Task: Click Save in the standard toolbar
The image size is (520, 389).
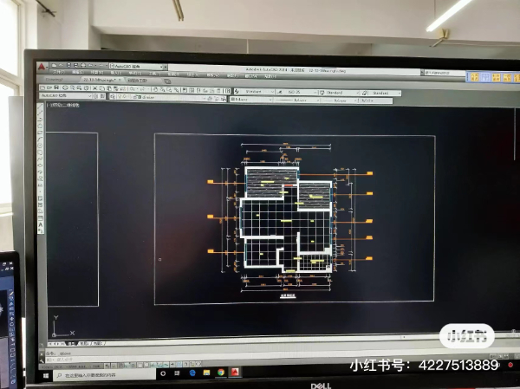Action: click(x=56, y=88)
